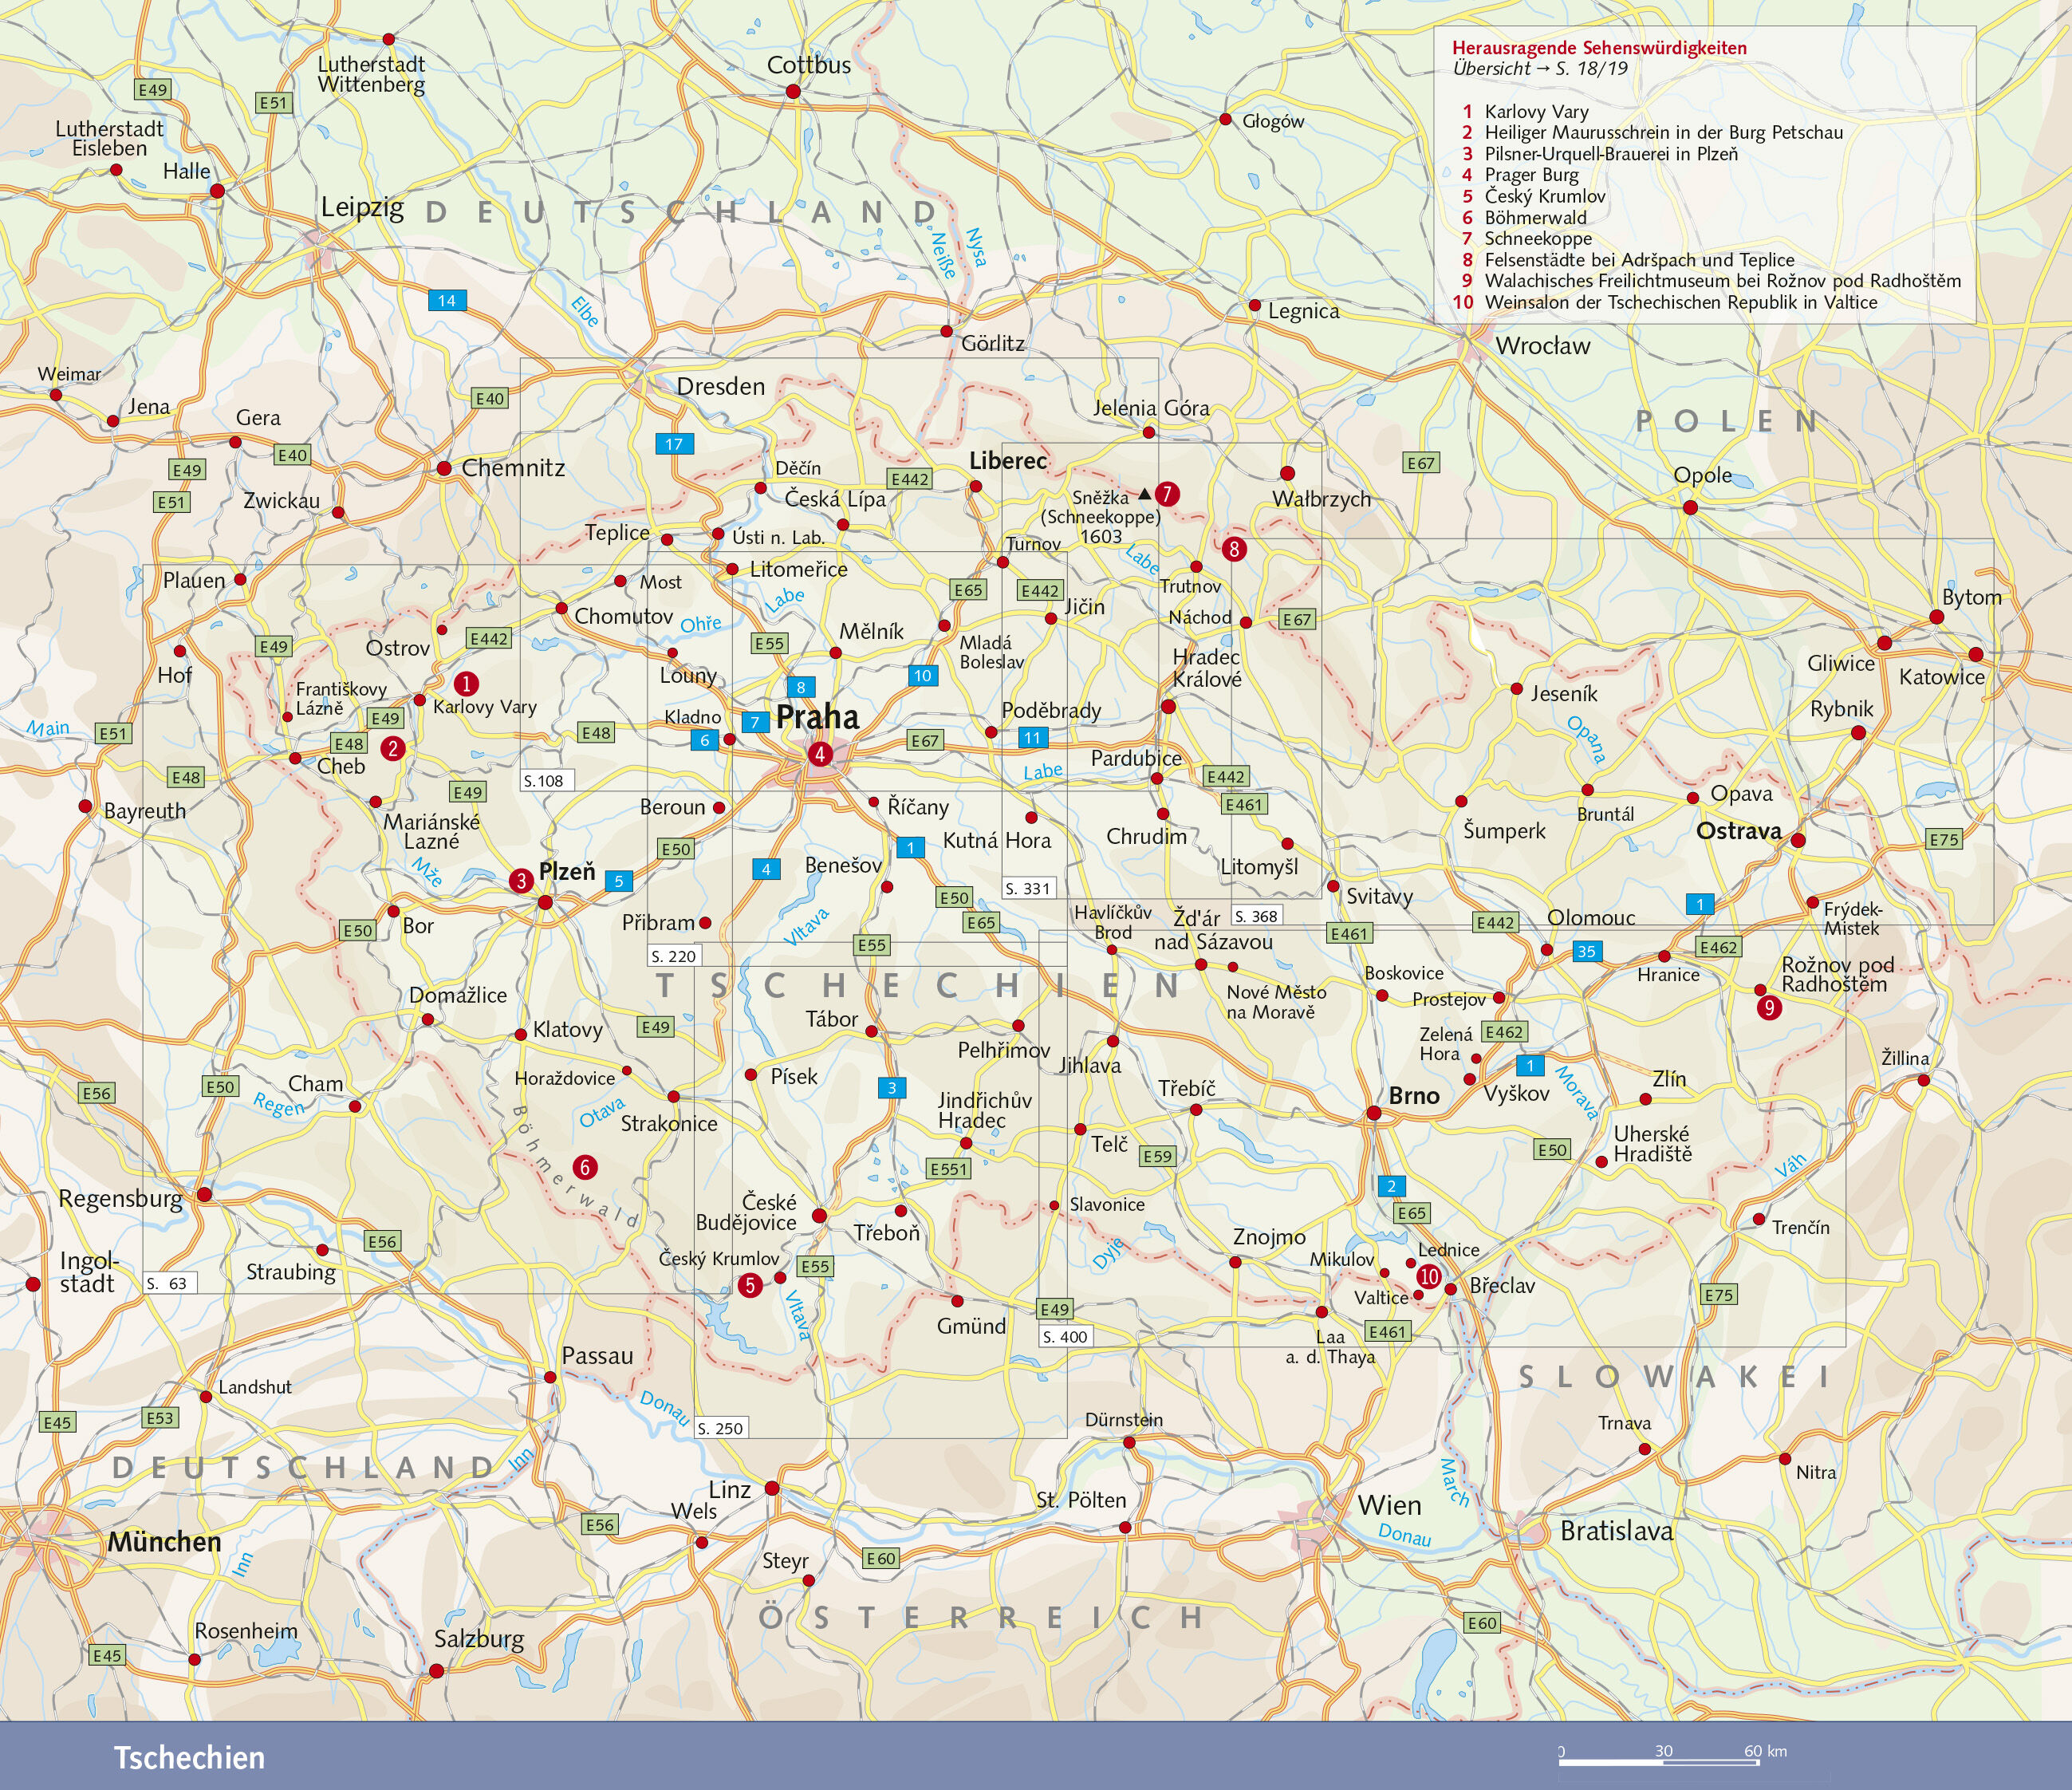
Task: Select red marker 6 in Böhmerwald
Action: click(585, 1167)
